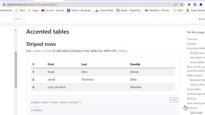The width and height of the screenshot is (205, 115).
Task: Open the Temp bookmarks folder
Action: (x=20, y=11)
